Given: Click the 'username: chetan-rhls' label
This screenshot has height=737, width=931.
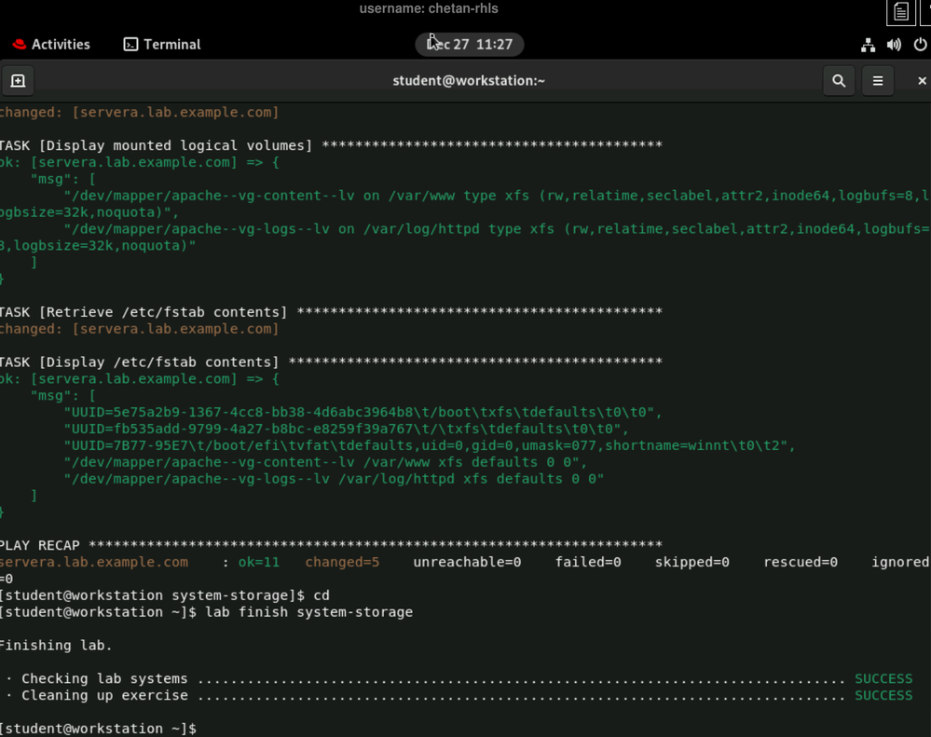Looking at the screenshot, I should (429, 9).
